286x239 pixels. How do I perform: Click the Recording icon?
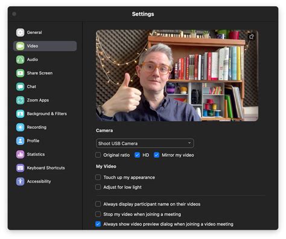click(20, 127)
